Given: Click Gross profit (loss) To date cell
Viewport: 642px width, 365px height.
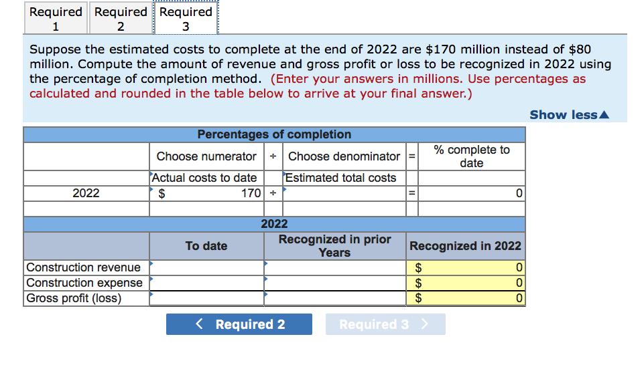Looking at the screenshot, I should (x=207, y=298).
